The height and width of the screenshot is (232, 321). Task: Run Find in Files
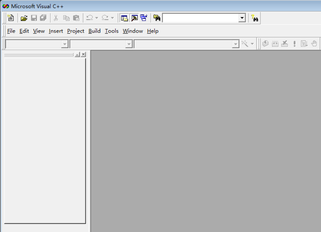pyautogui.click(x=157, y=18)
